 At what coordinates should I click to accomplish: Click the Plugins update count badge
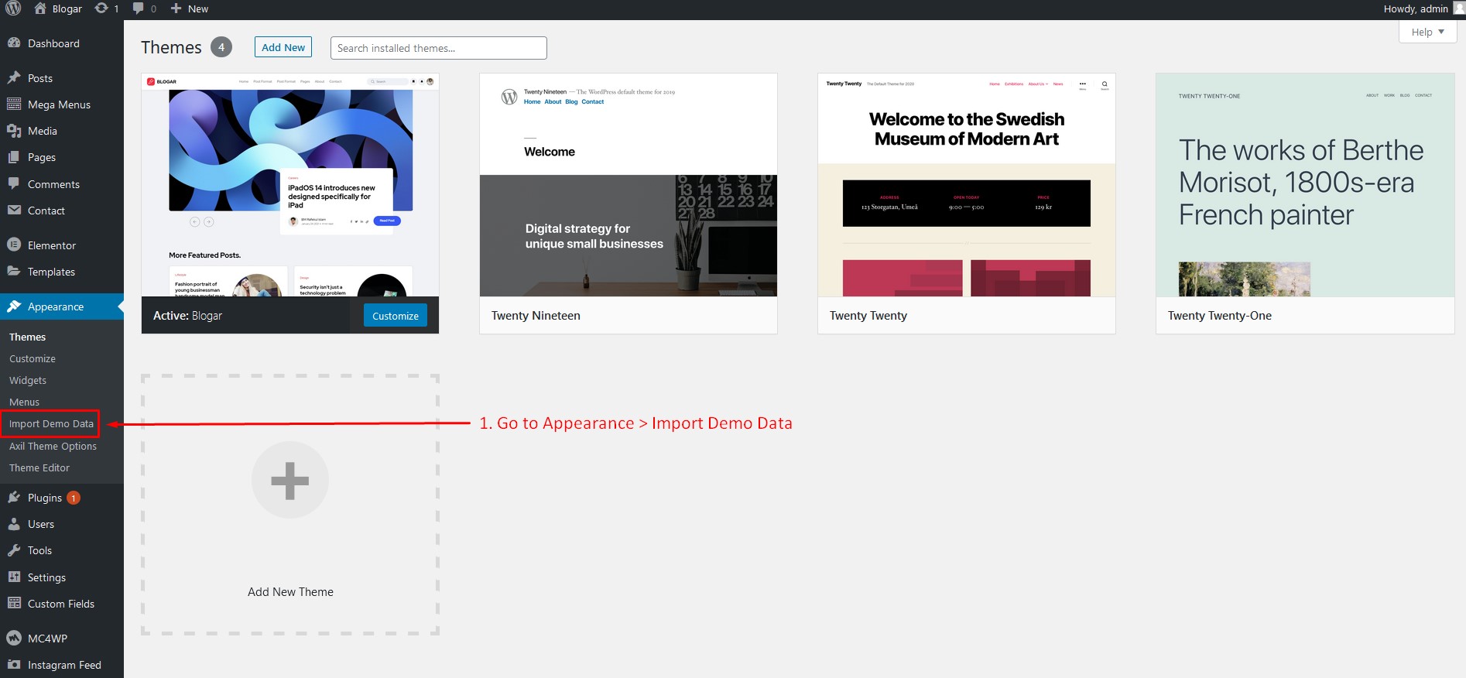pos(74,498)
